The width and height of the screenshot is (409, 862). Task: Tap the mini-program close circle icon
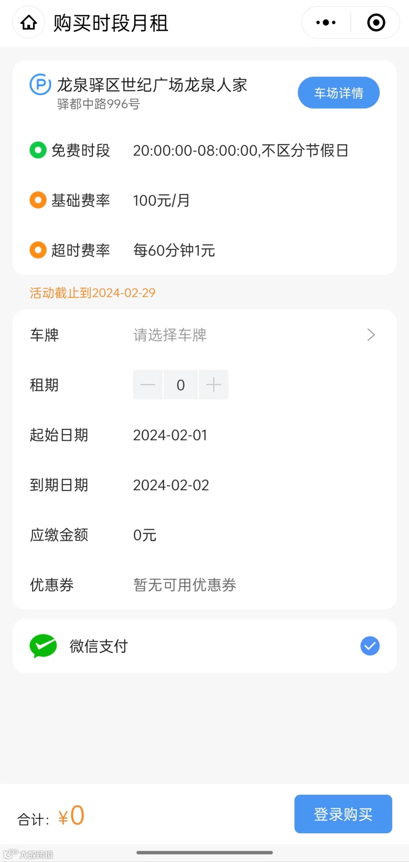[376, 23]
